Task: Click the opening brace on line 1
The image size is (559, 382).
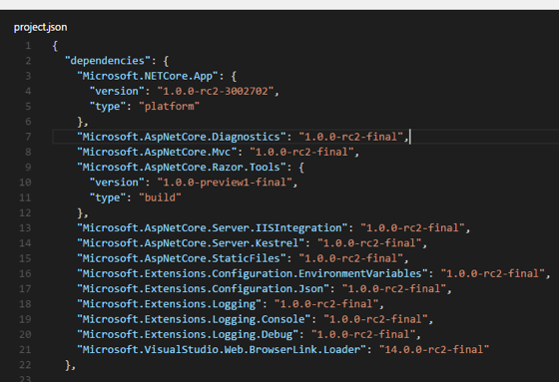Action: [x=55, y=46]
